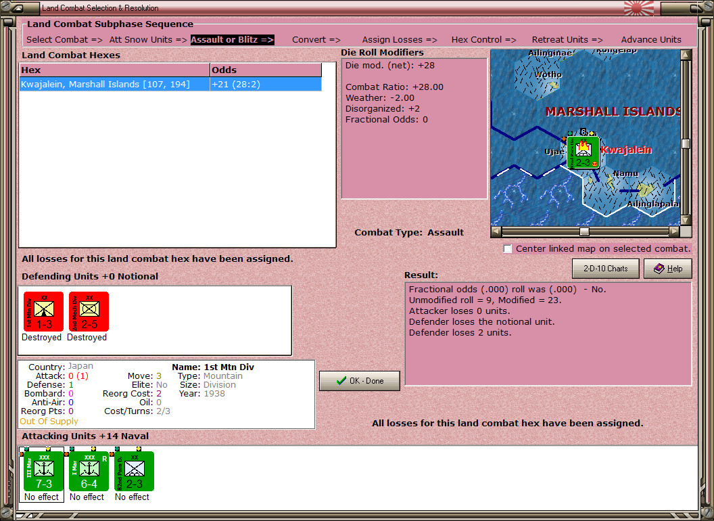The height and width of the screenshot is (521, 714).
Task: Click the map's vertical scrollbar thumb
Action: point(686,143)
